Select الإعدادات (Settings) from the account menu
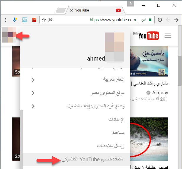The width and height of the screenshot is (182, 169). (x=117, y=120)
